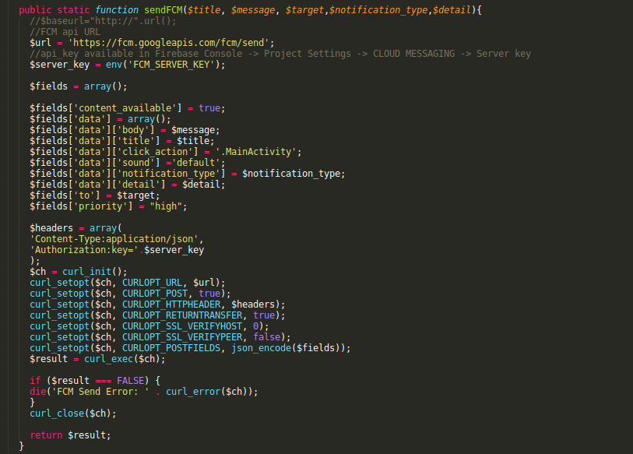Image resolution: width=633 pixels, height=454 pixels.
Task: Click the curl_init() call
Action: click(92, 272)
